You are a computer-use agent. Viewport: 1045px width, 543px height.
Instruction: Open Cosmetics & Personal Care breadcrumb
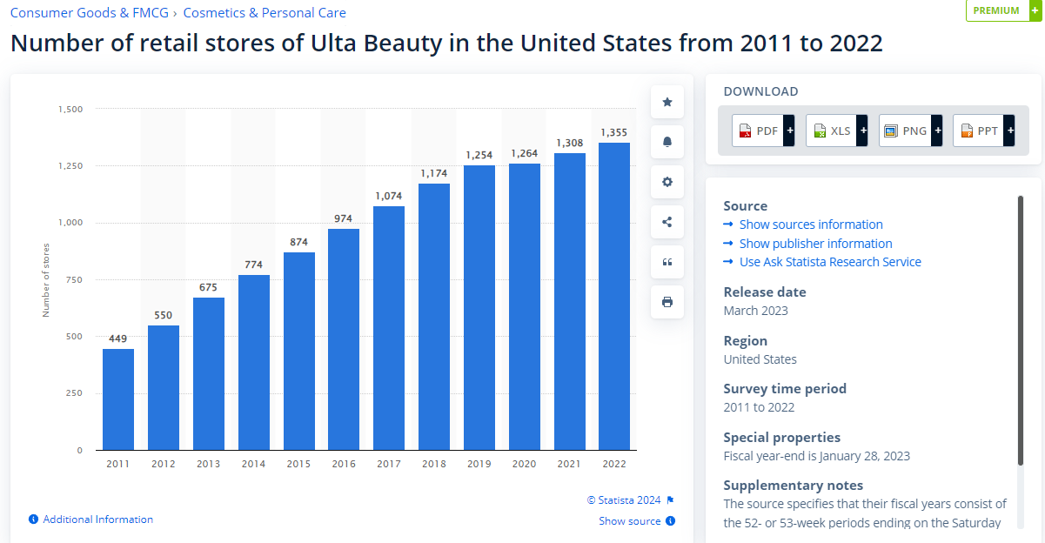click(x=265, y=13)
